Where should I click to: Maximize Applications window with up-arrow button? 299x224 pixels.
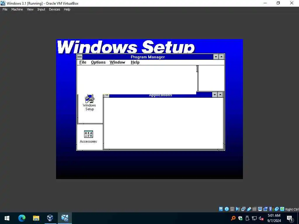pos(220,95)
